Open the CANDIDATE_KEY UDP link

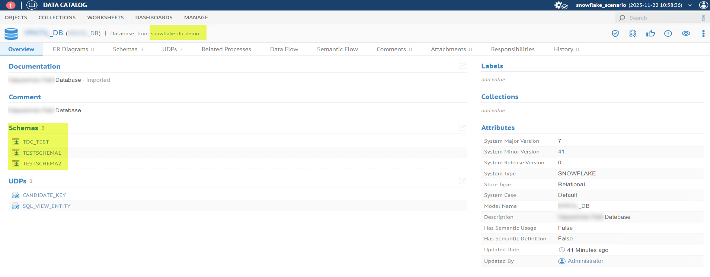pos(44,195)
